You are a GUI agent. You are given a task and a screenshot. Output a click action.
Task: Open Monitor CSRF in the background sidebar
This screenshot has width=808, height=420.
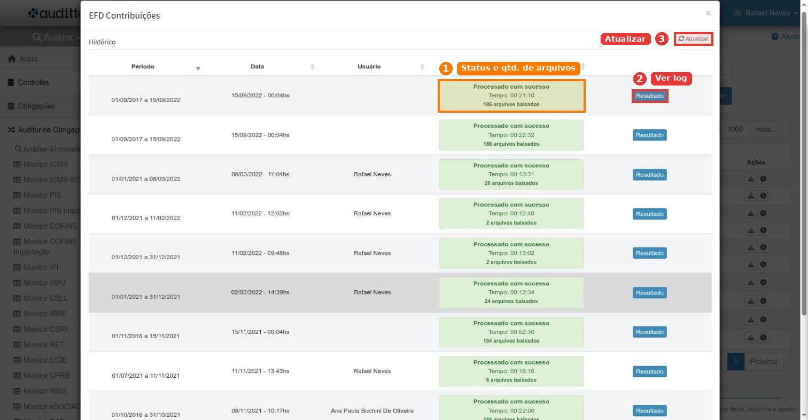coord(41,329)
